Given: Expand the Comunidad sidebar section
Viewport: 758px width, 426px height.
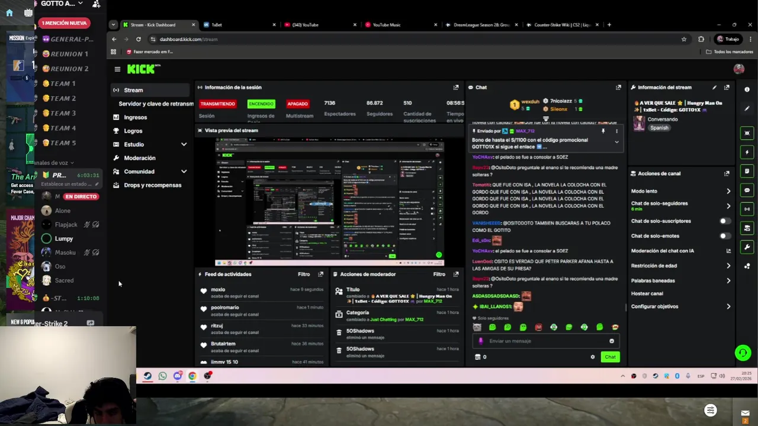Looking at the screenshot, I should (x=184, y=172).
